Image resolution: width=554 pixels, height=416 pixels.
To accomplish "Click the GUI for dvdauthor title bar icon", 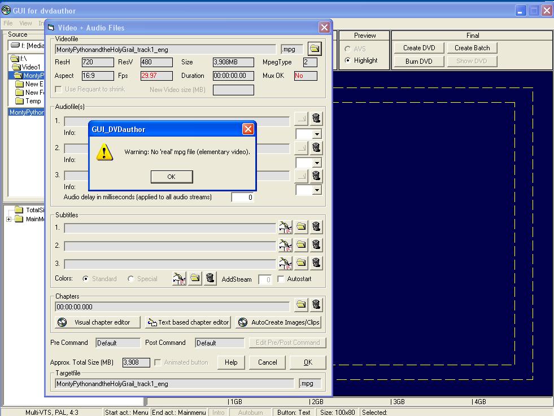I will [6, 10].
